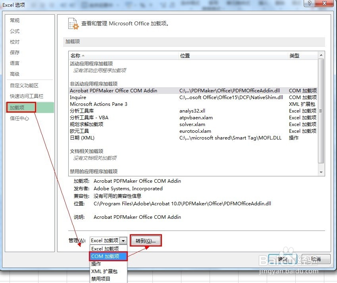The height and width of the screenshot is (283, 337).
Task: Select the 规划求解加载项 row
Action: click(x=193, y=124)
